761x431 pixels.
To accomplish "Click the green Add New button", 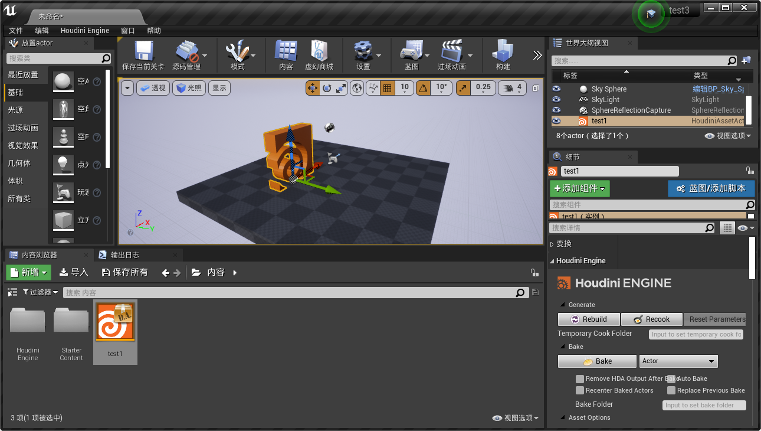I will tap(29, 272).
